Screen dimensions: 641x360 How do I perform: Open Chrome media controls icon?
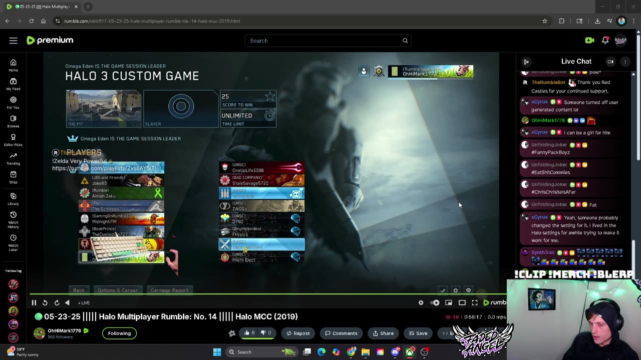coord(609,21)
